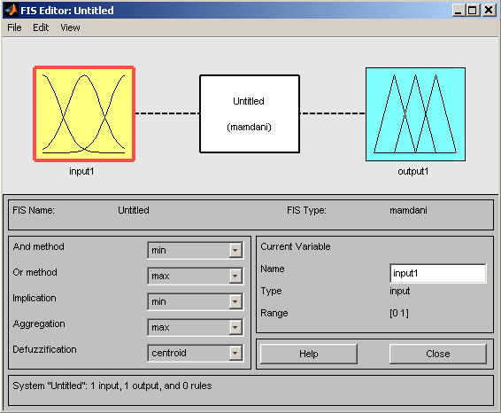Viewport: 501px width, 413px height.
Task: Open the Or method dropdown
Action: click(196, 276)
